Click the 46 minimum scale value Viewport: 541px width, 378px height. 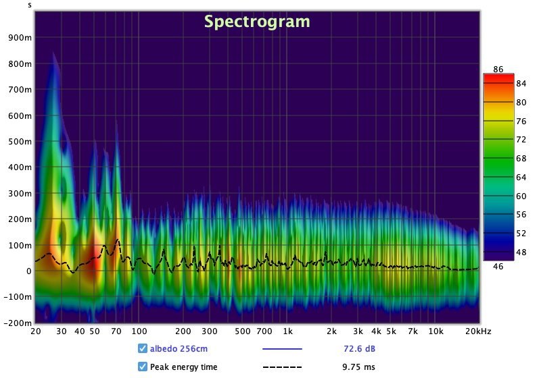(x=498, y=266)
